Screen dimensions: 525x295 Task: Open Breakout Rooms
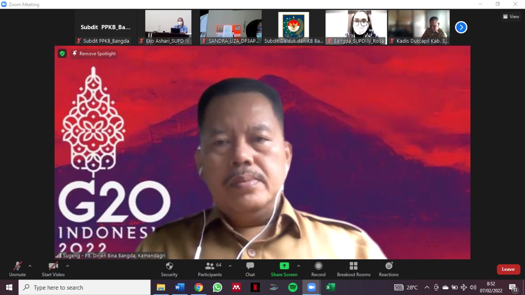coord(354,269)
